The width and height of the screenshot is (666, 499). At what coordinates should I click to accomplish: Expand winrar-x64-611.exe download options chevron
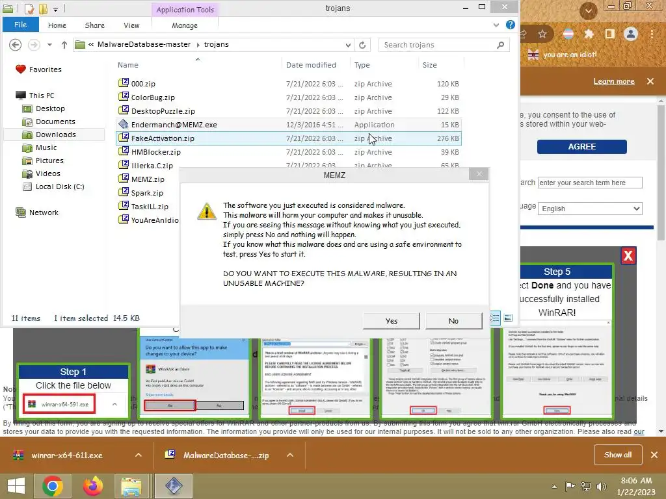coord(138,455)
